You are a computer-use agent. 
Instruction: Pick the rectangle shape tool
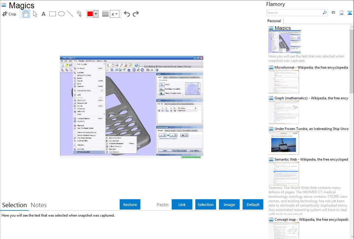coord(53,14)
